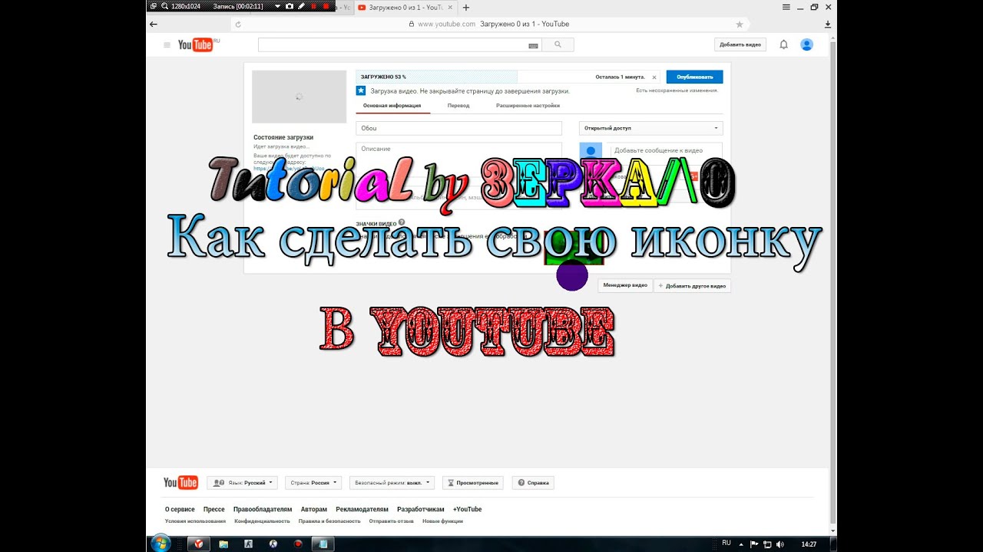Open file explorer from the taskbar
983x552 pixels.
[223, 544]
